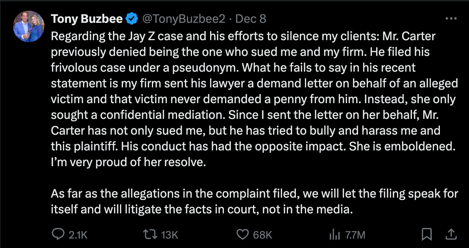Like the tweet with the heart icon

(242, 235)
